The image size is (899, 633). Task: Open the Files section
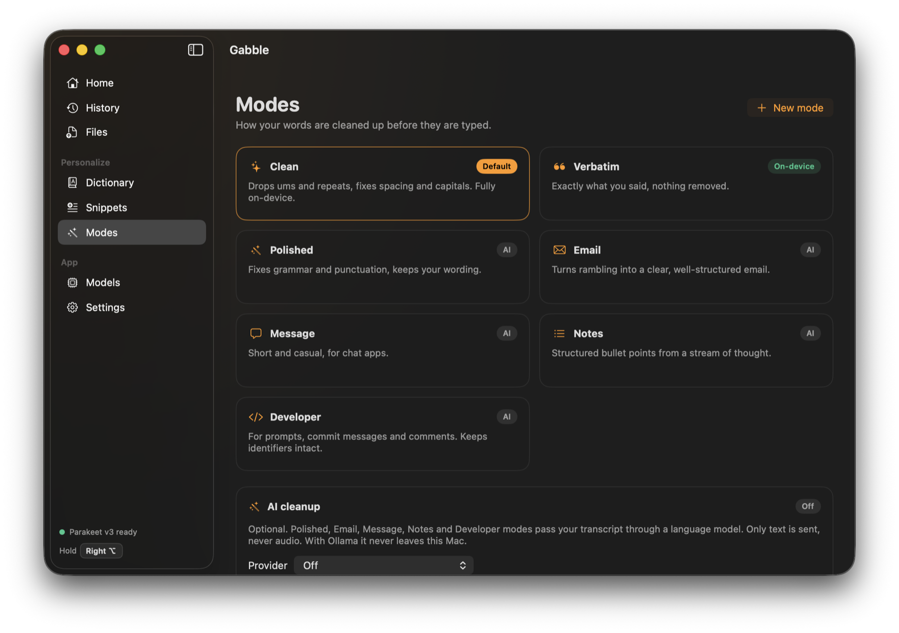[x=132, y=132]
